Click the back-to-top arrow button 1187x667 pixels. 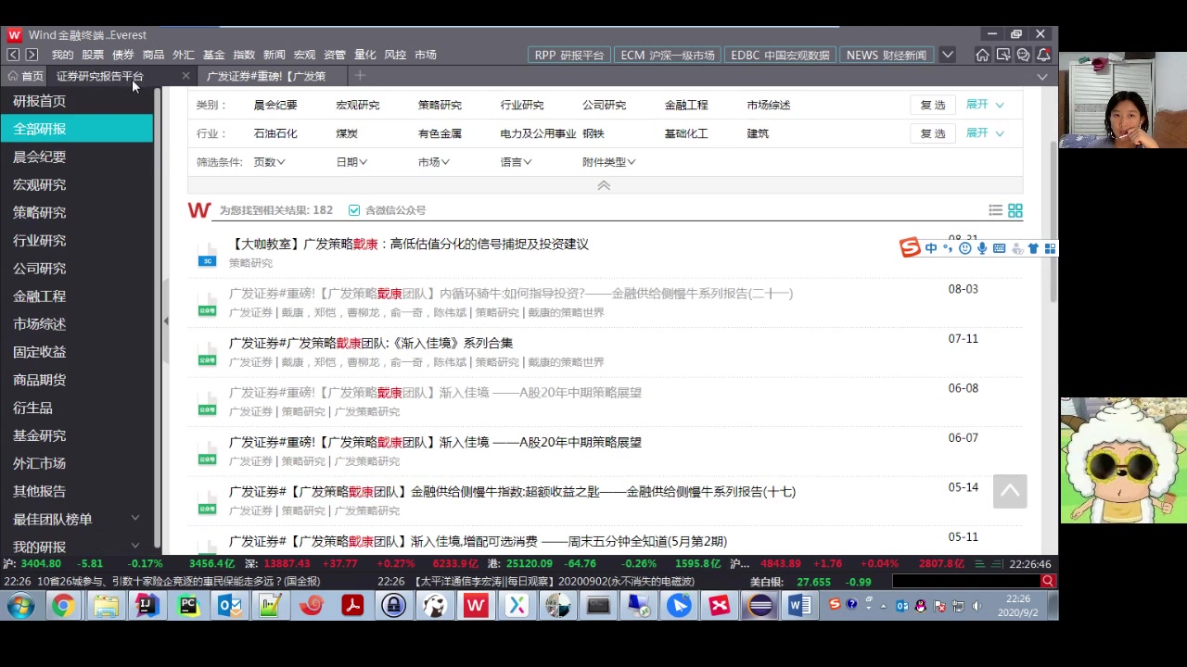point(1010,491)
